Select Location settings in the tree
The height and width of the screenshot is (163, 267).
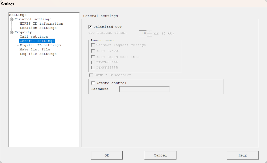point(38,28)
